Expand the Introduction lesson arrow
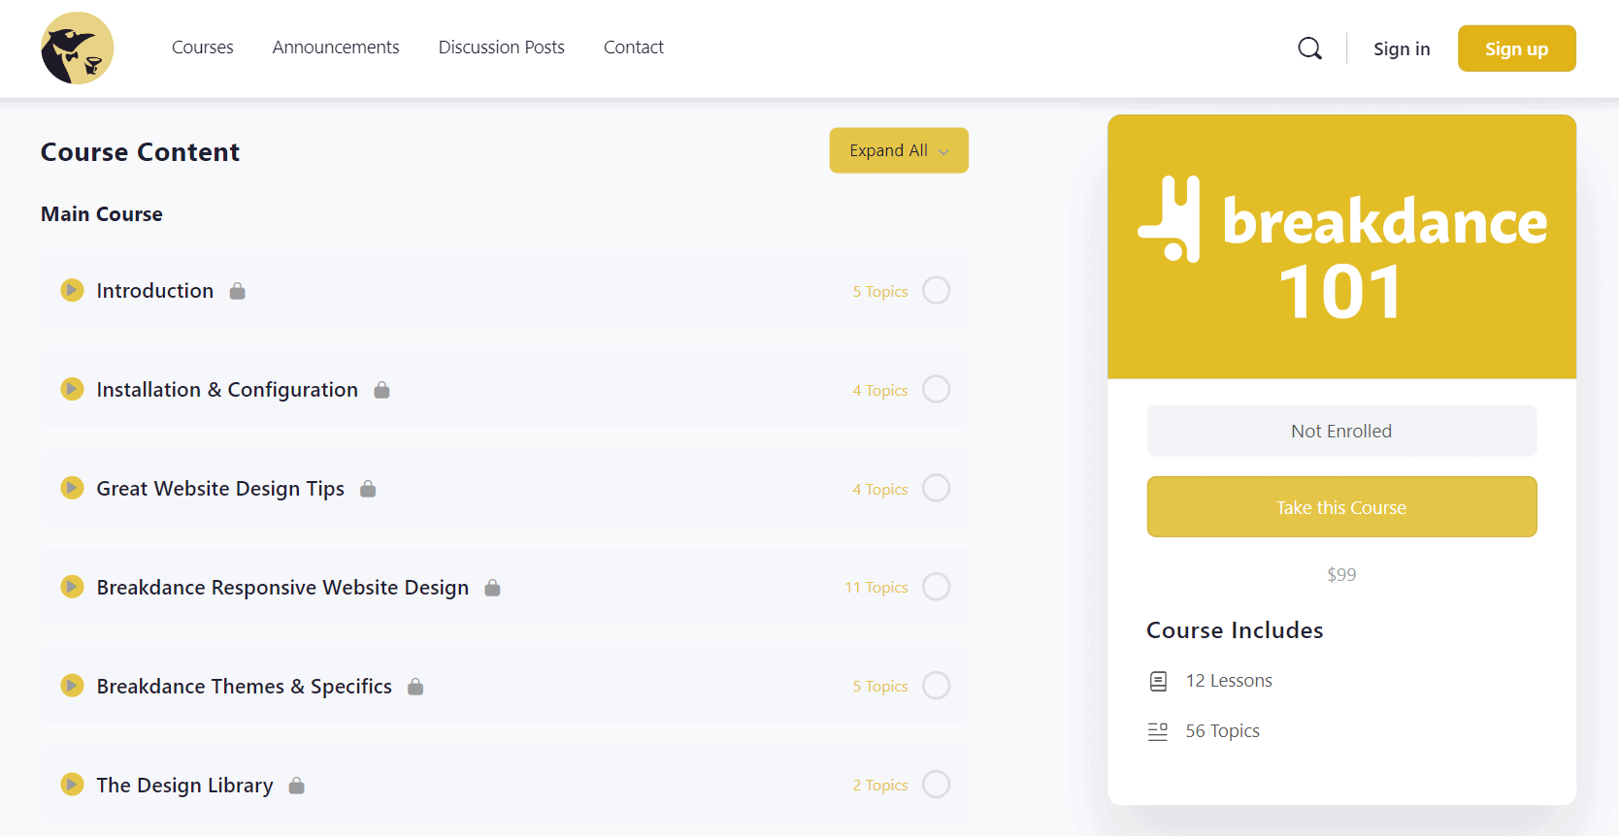This screenshot has height=836, width=1619. coord(72,290)
